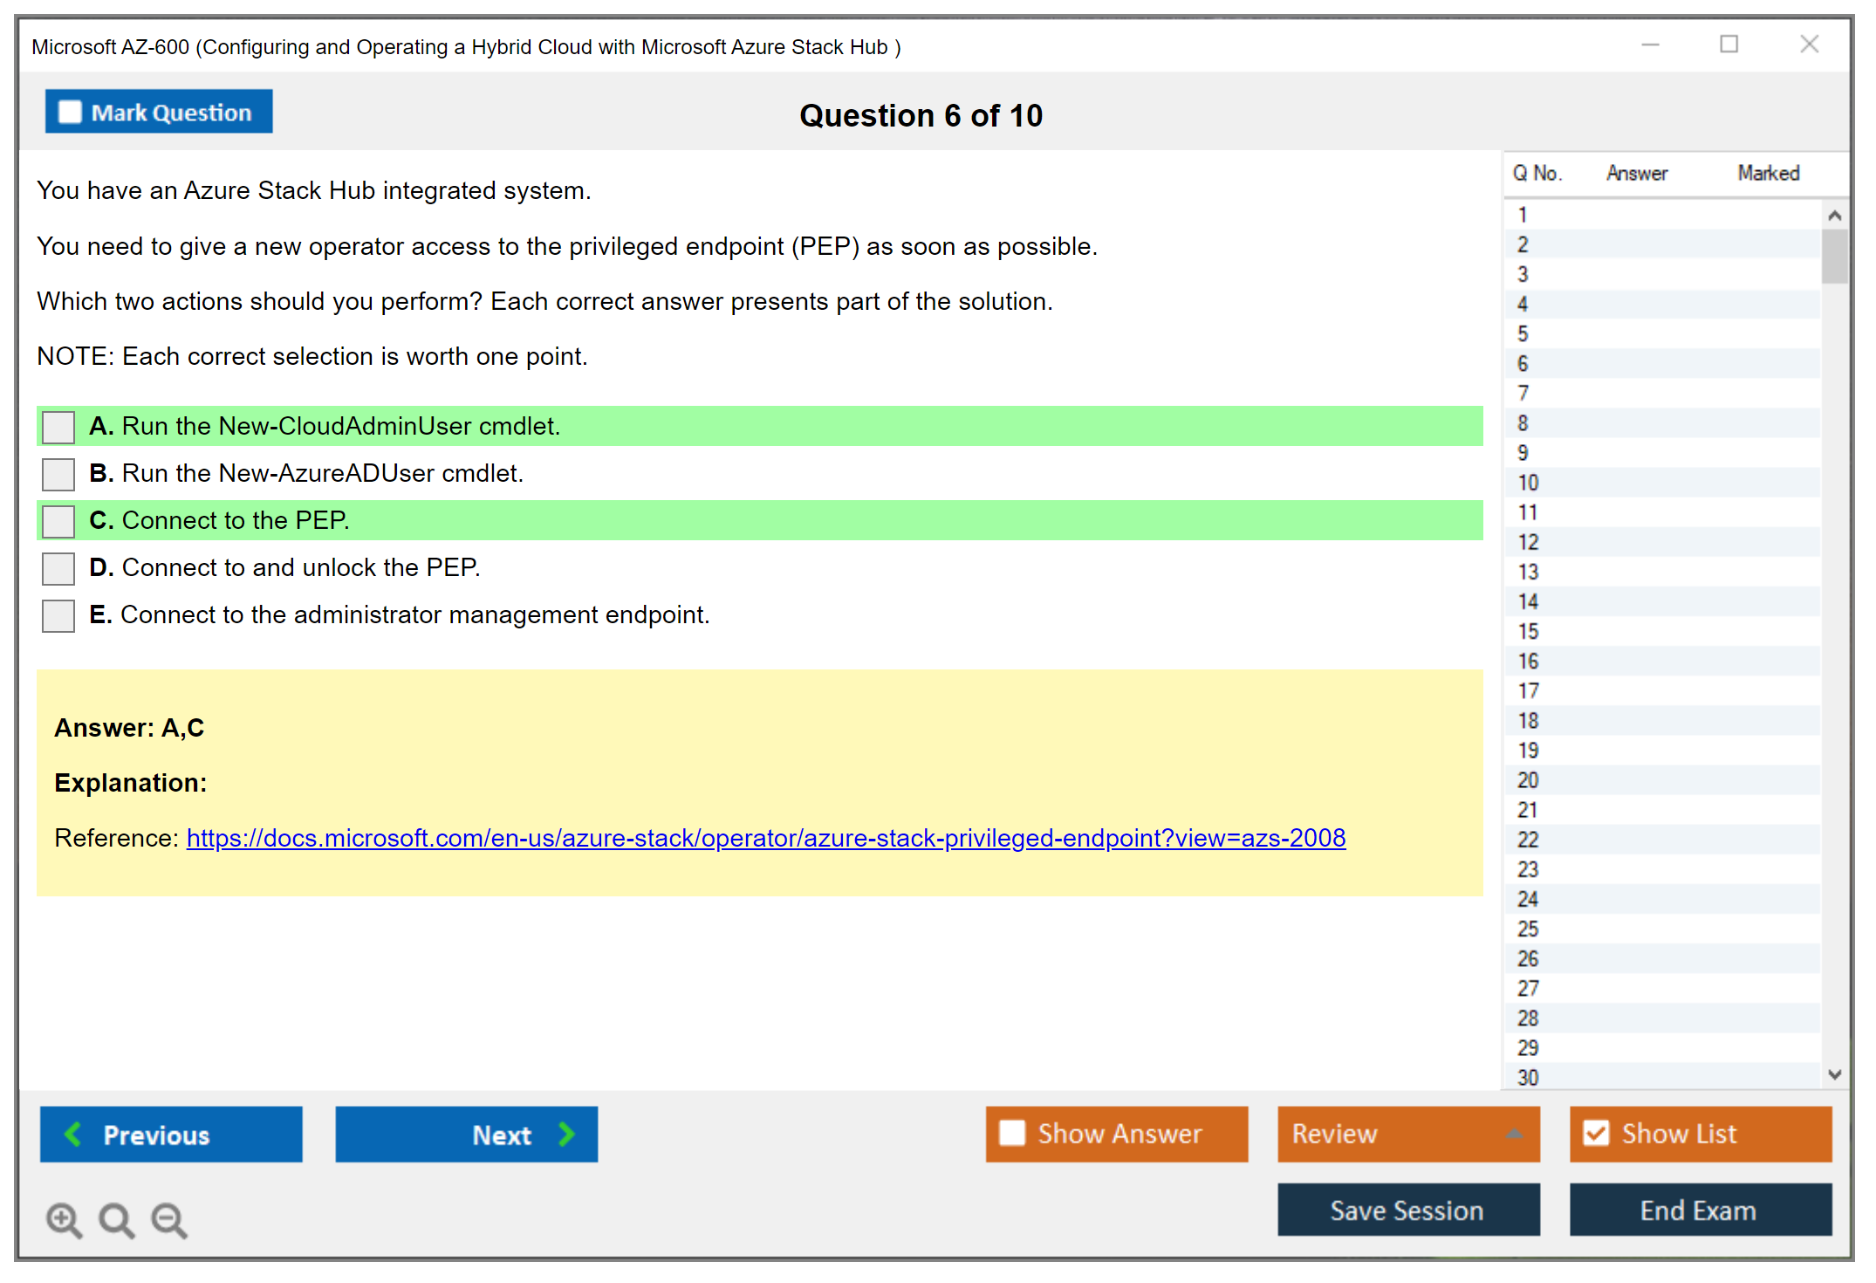1876x1283 pixels.
Task: Select question 25 in the list
Action: coord(1528,929)
